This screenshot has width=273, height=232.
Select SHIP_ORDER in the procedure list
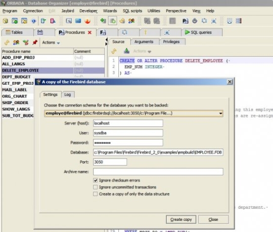[x=18, y=103]
